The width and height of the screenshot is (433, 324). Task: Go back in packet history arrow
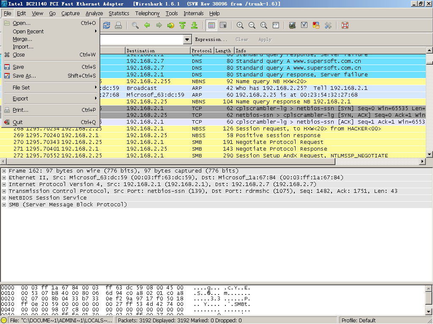pyautogui.click(x=147, y=25)
